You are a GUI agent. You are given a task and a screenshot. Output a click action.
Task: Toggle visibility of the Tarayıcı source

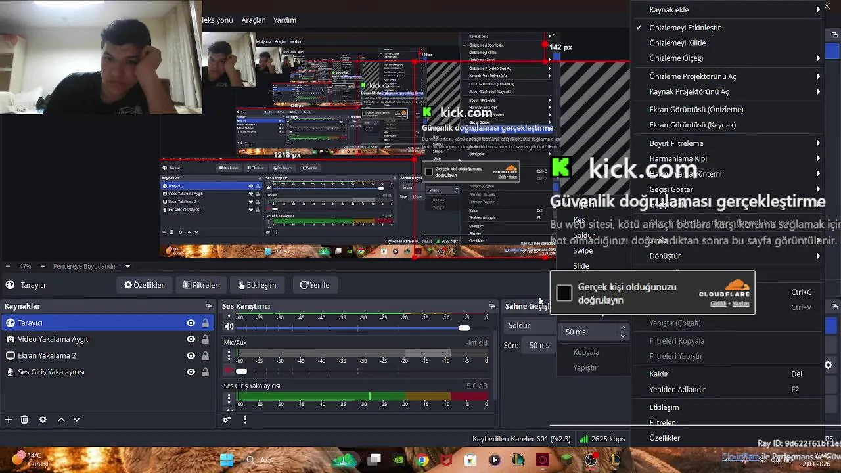click(191, 323)
